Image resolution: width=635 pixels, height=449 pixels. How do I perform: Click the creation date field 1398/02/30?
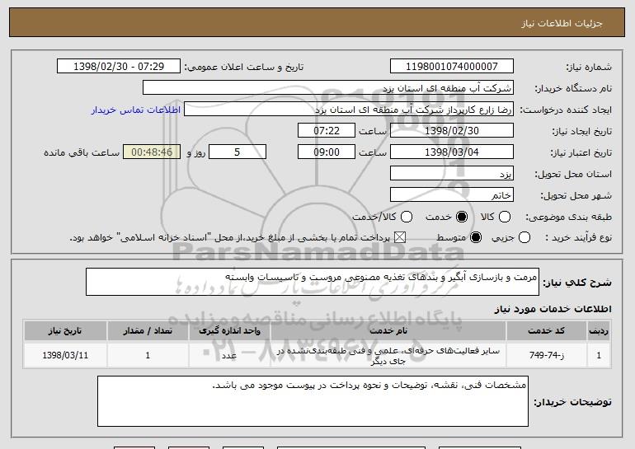click(x=452, y=131)
